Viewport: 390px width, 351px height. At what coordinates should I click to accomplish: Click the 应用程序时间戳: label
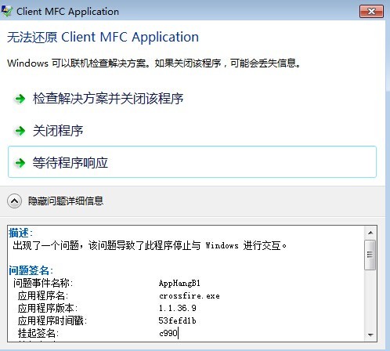pos(52,320)
